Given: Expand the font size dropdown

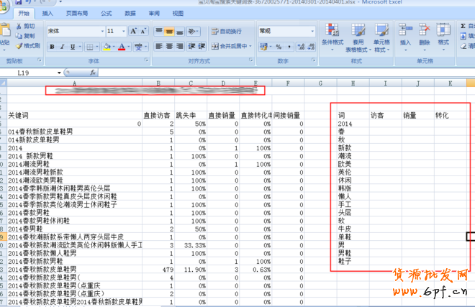Looking at the screenshot, I should click(124, 32).
